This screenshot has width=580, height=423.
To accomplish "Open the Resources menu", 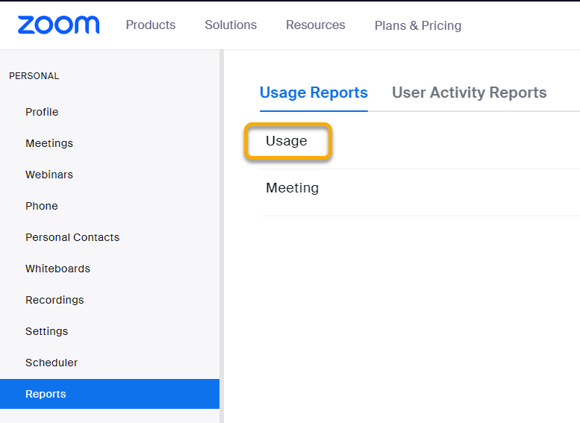I will click(315, 25).
